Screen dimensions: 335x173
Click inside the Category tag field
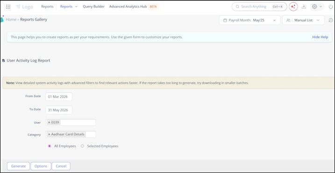pyautogui.click(x=71, y=134)
